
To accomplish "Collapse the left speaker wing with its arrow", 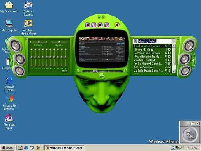I will tap(11, 60).
